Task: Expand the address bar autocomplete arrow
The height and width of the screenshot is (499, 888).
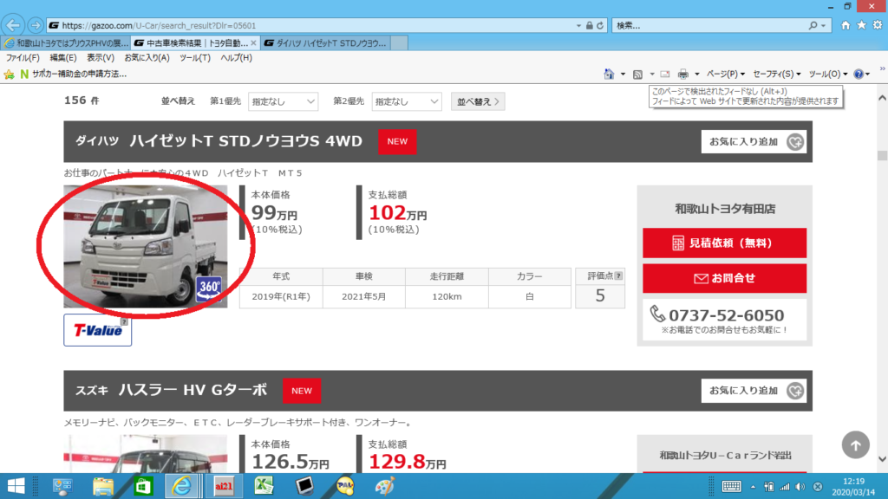Action: point(578,26)
